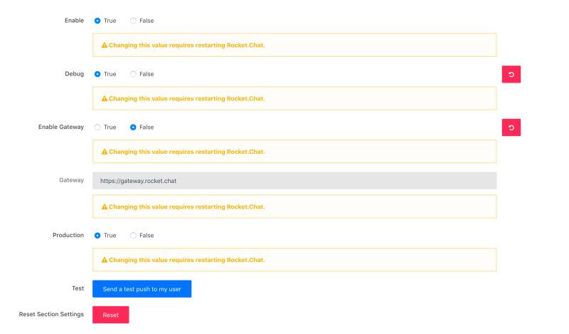Click the restart warning under Enable Gateway
The width and height of the screenshot is (569, 334).
click(x=294, y=151)
